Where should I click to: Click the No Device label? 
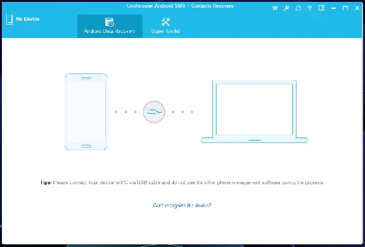[x=28, y=19]
